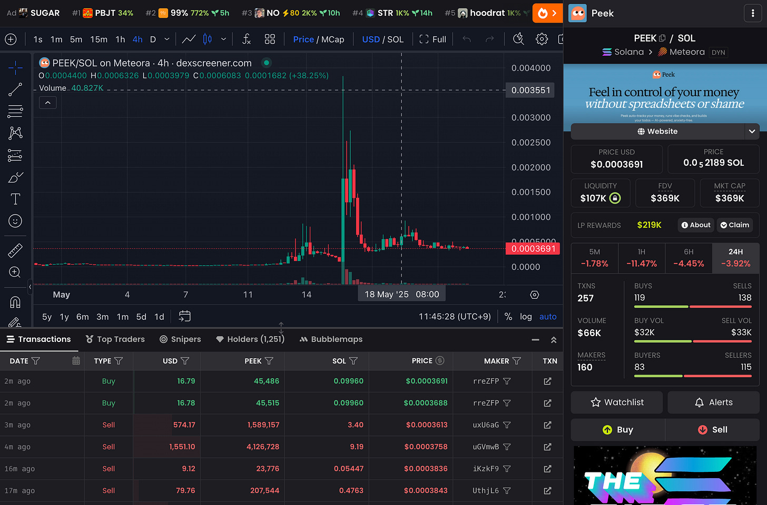Image resolution: width=767 pixels, height=505 pixels.
Task: Open the indicators fx menu
Action: (x=246, y=39)
